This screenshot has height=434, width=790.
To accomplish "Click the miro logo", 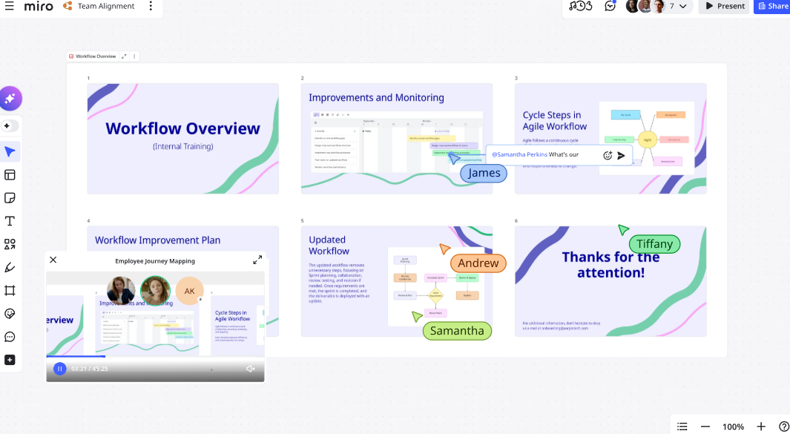I will [39, 7].
